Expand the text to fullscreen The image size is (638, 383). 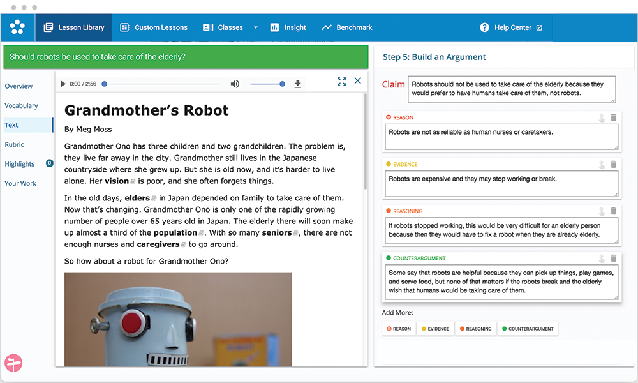(342, 82)
